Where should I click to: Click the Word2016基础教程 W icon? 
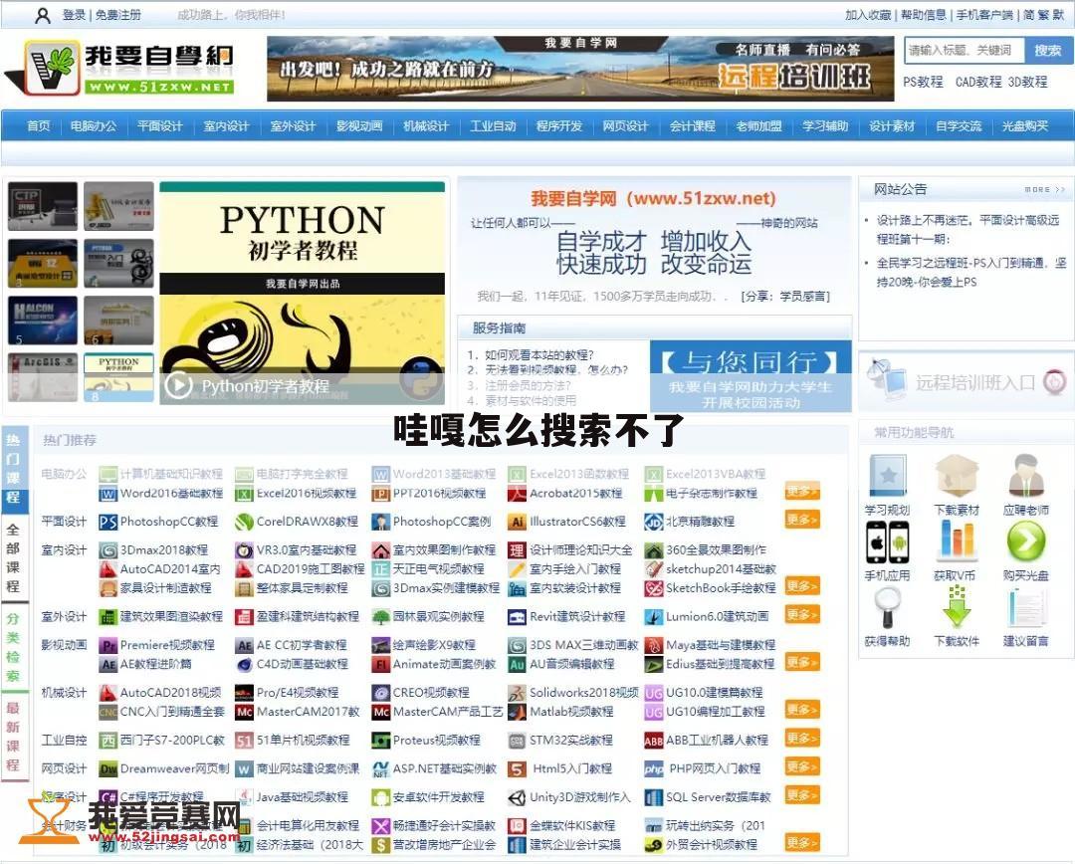point(107,494)
